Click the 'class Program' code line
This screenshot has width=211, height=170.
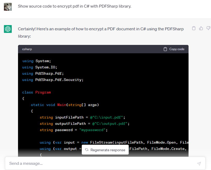point(37,92)
